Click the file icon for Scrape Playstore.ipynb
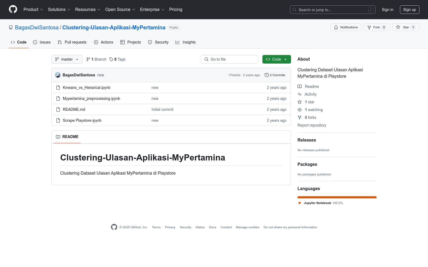 58,120
